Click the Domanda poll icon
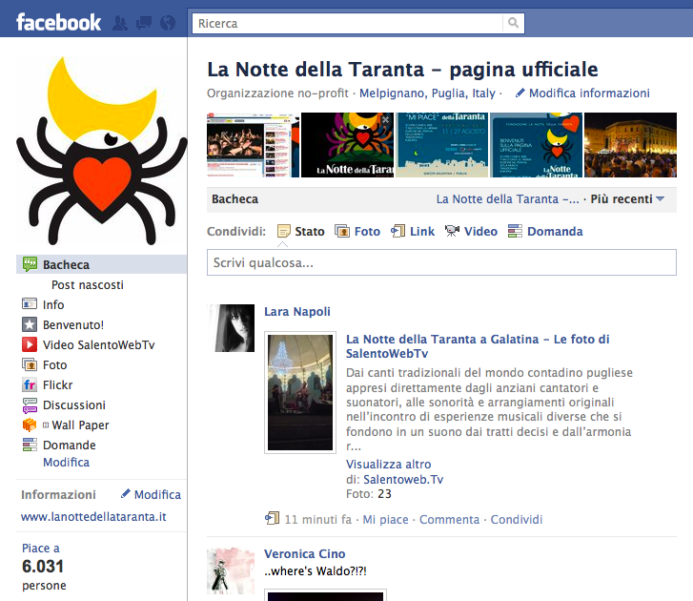The width and height of the screenshot is (693, 601). [515, 231]
